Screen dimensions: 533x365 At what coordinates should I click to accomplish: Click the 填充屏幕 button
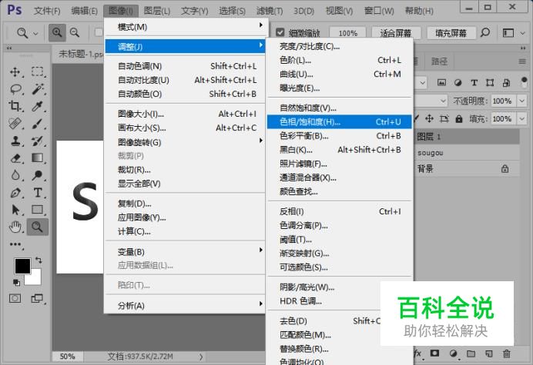point(451,33)
